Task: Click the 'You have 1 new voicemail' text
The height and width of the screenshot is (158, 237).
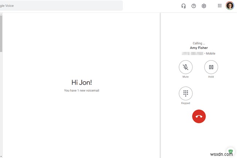Action: [x=82, y=90]
